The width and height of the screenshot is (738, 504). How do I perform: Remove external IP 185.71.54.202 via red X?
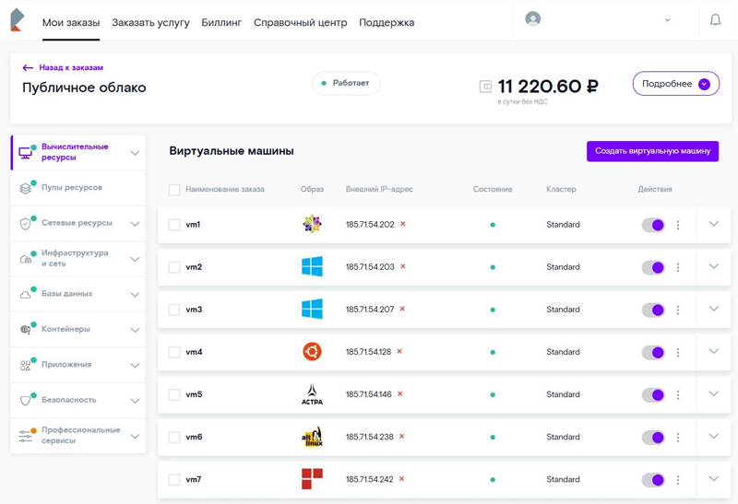[x=403, y=224]
